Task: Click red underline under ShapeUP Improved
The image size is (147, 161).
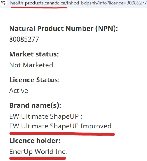Action: coord(62,134)
